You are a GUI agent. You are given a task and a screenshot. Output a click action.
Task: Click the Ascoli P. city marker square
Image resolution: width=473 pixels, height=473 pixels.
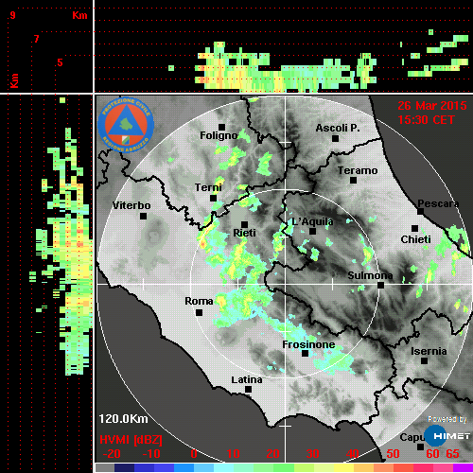(336, 138)
